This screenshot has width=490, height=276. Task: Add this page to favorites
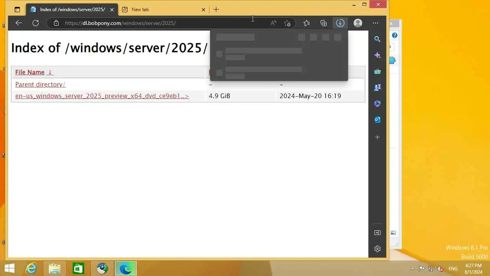287,23
